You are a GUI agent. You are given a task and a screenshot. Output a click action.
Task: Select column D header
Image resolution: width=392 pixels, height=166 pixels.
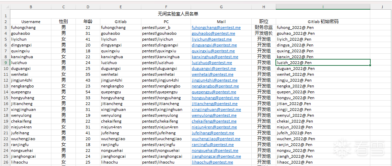click(88, 7)
